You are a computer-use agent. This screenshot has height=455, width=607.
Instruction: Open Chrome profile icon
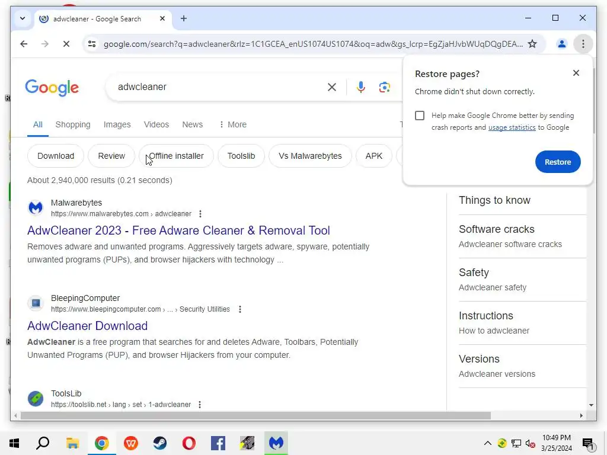[x=562, y=44]
